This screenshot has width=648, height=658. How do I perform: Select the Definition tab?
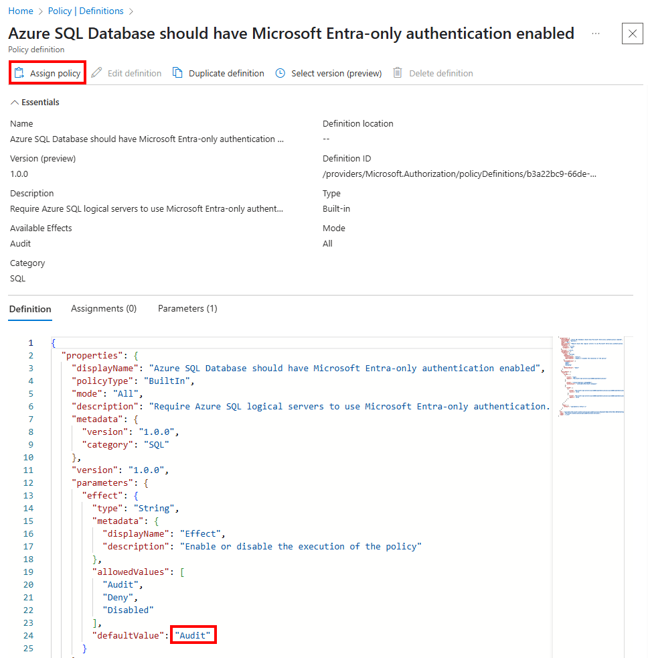(x=30, y=308)
